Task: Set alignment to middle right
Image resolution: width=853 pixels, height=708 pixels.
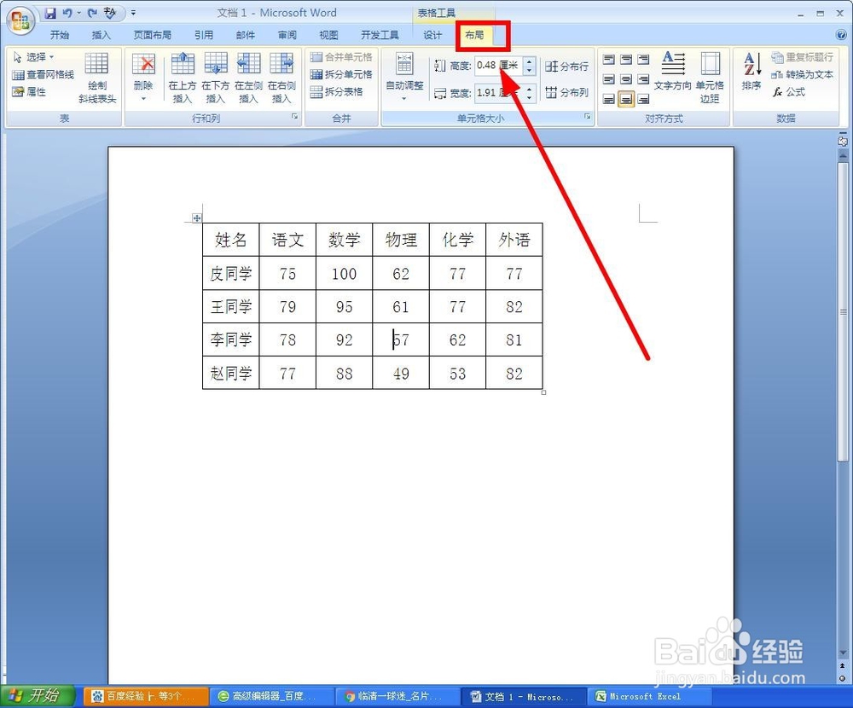Action: (643, 79)
